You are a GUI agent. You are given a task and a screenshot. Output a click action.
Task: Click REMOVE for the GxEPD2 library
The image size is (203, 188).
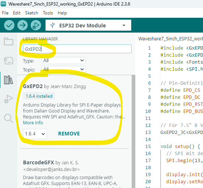pyautogui.click(x=69, y=134)
